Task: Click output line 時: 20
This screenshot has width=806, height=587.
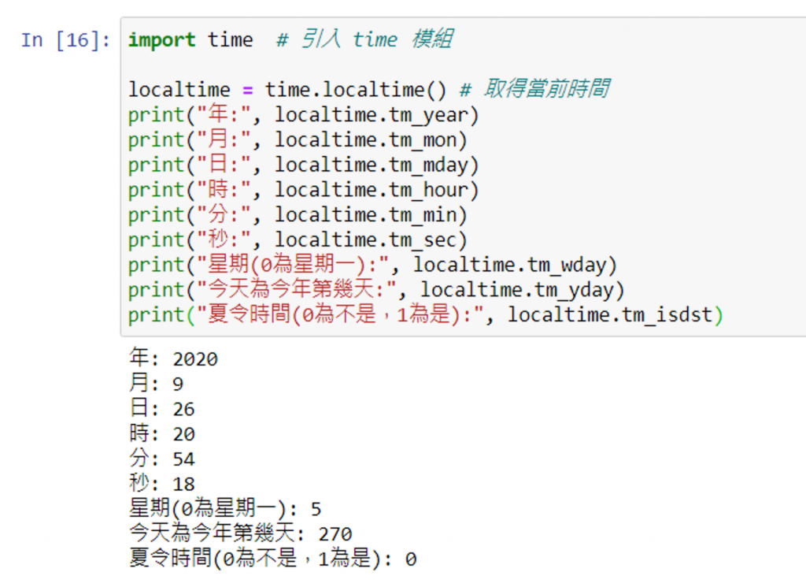Action: pyautogui.click(x=162, y=433)
